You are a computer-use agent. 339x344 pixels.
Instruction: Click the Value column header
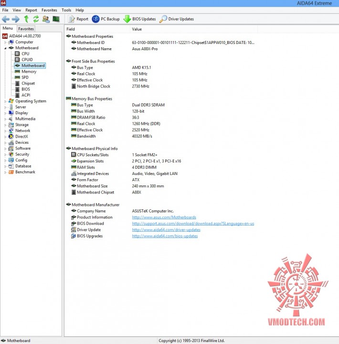[x=194, y=29]
